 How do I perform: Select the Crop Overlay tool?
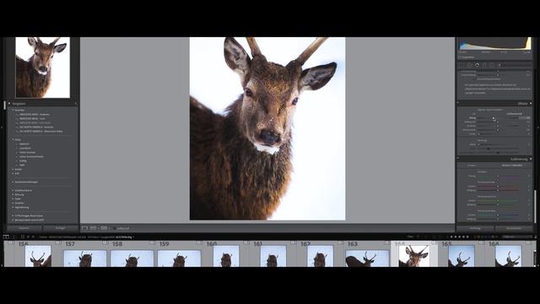462,65
